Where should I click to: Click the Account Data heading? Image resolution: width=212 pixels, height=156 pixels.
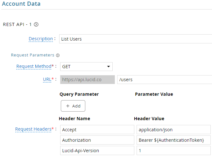coord(21,3)
